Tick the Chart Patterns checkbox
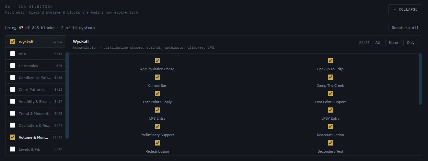Screen dimensions: 428x161 tap(13, 89)
